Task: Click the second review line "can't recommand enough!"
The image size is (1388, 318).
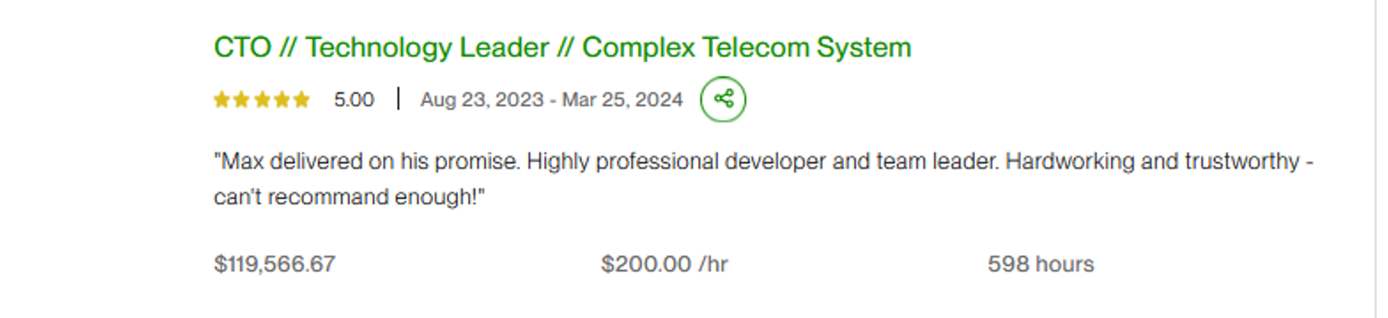Action: pos(349,197)
